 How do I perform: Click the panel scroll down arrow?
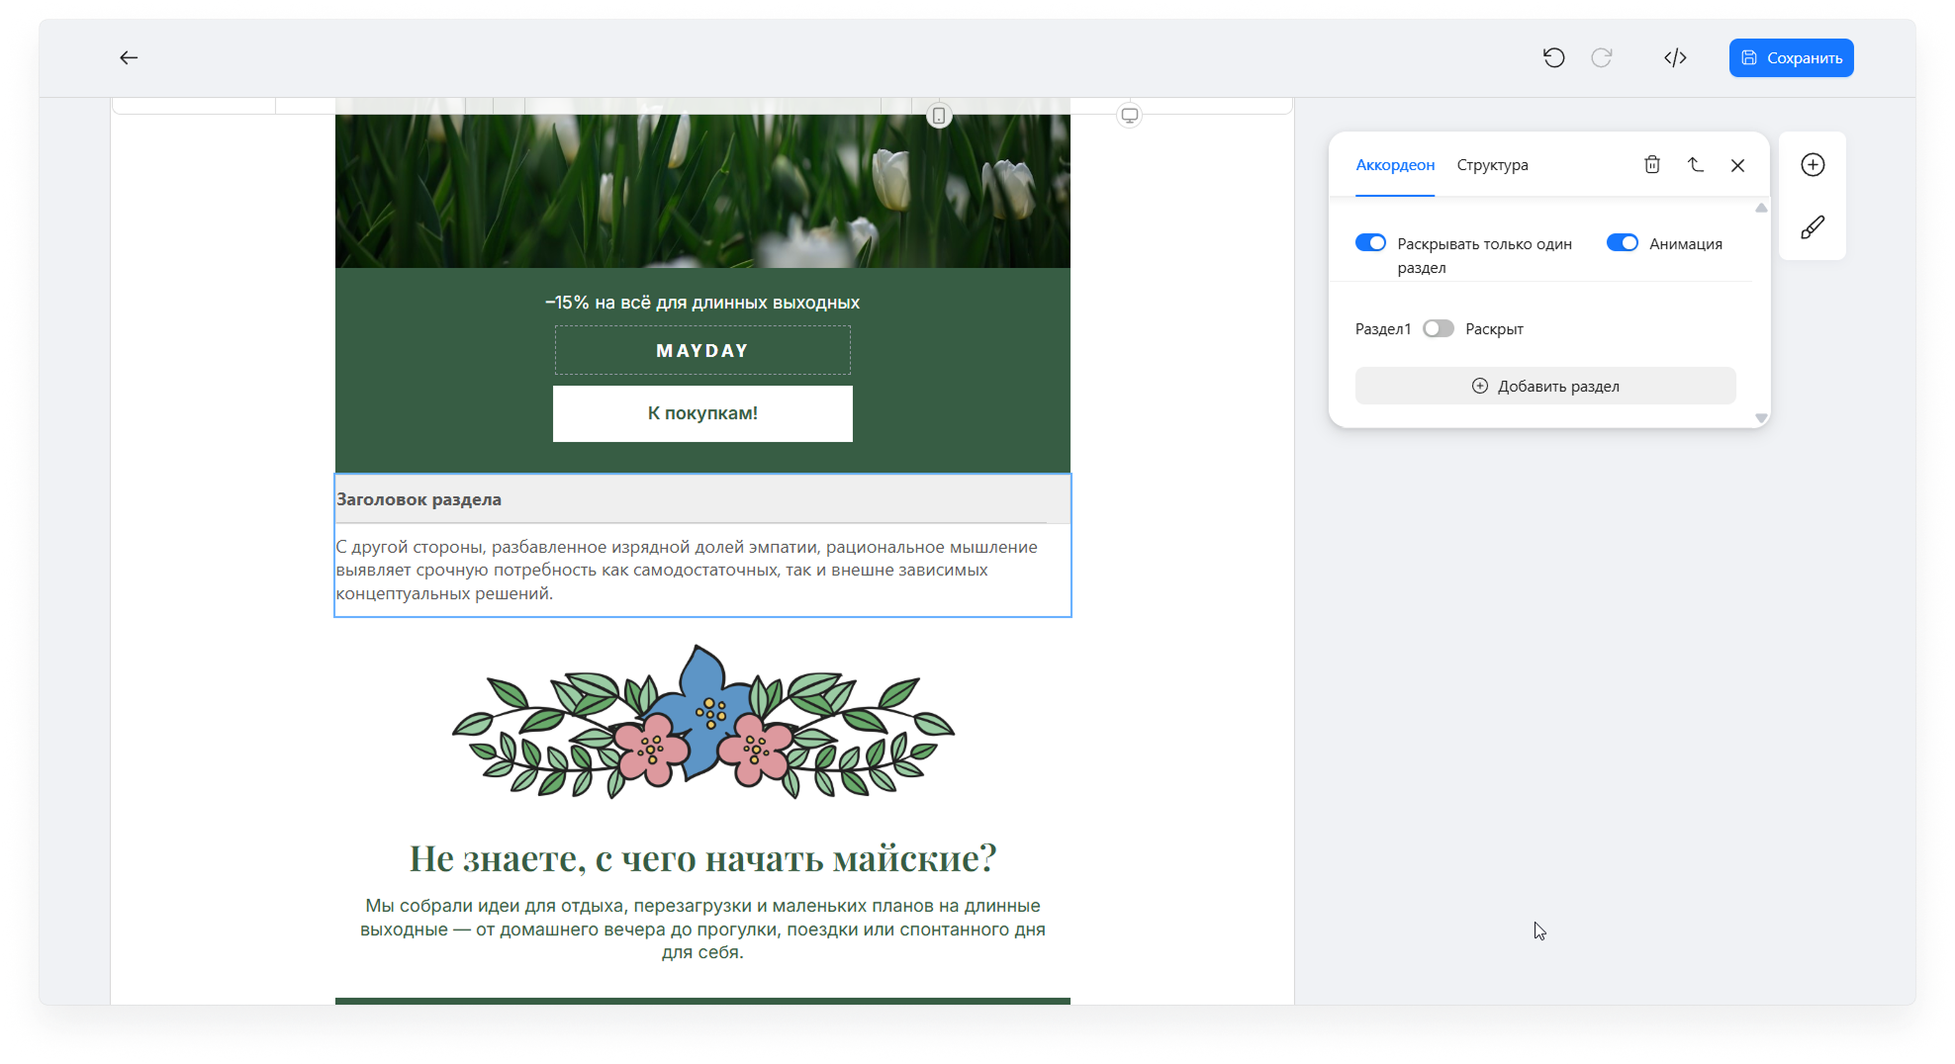pyautogui.click(x=1760, y=418)
